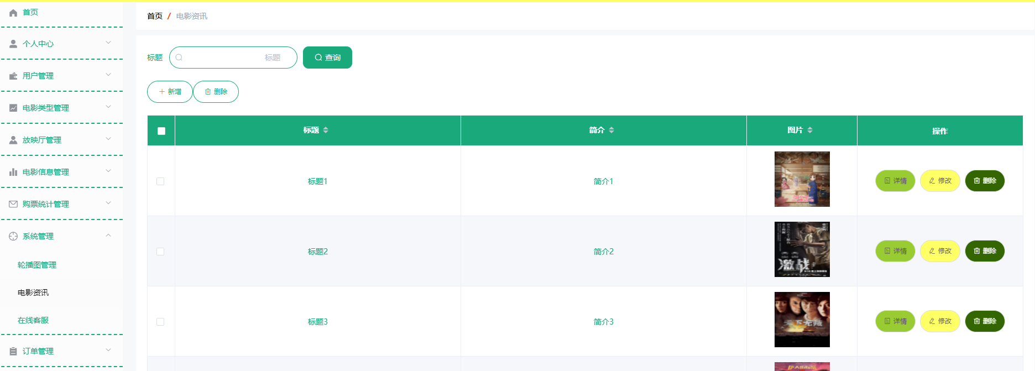Click the movie poster thumbnail for 标题2
Image resolution: width=1035 pixels, height=371 pixels.
point(802,249)
